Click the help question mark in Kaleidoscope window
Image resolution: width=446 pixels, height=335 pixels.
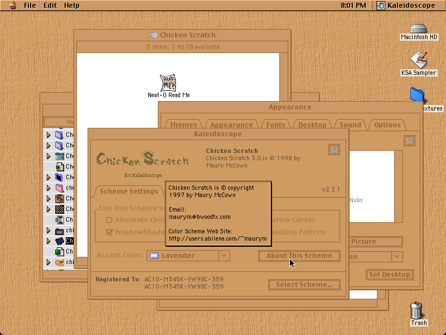334,150
